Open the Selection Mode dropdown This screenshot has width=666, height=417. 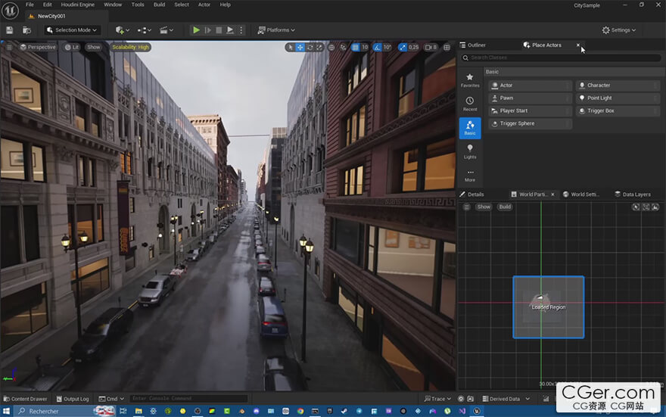click(72, 30)
